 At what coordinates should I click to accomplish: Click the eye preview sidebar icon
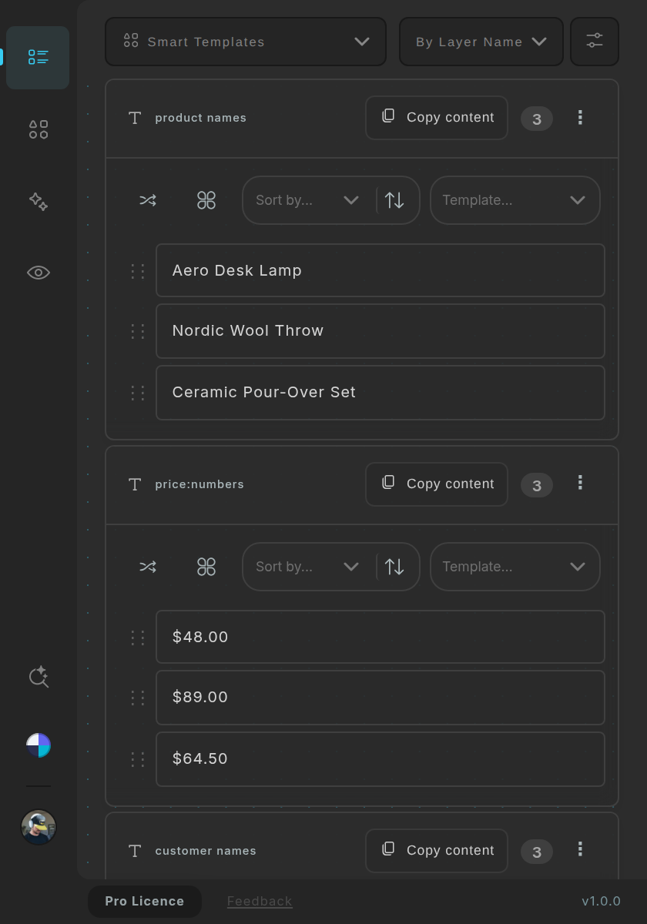39,273
